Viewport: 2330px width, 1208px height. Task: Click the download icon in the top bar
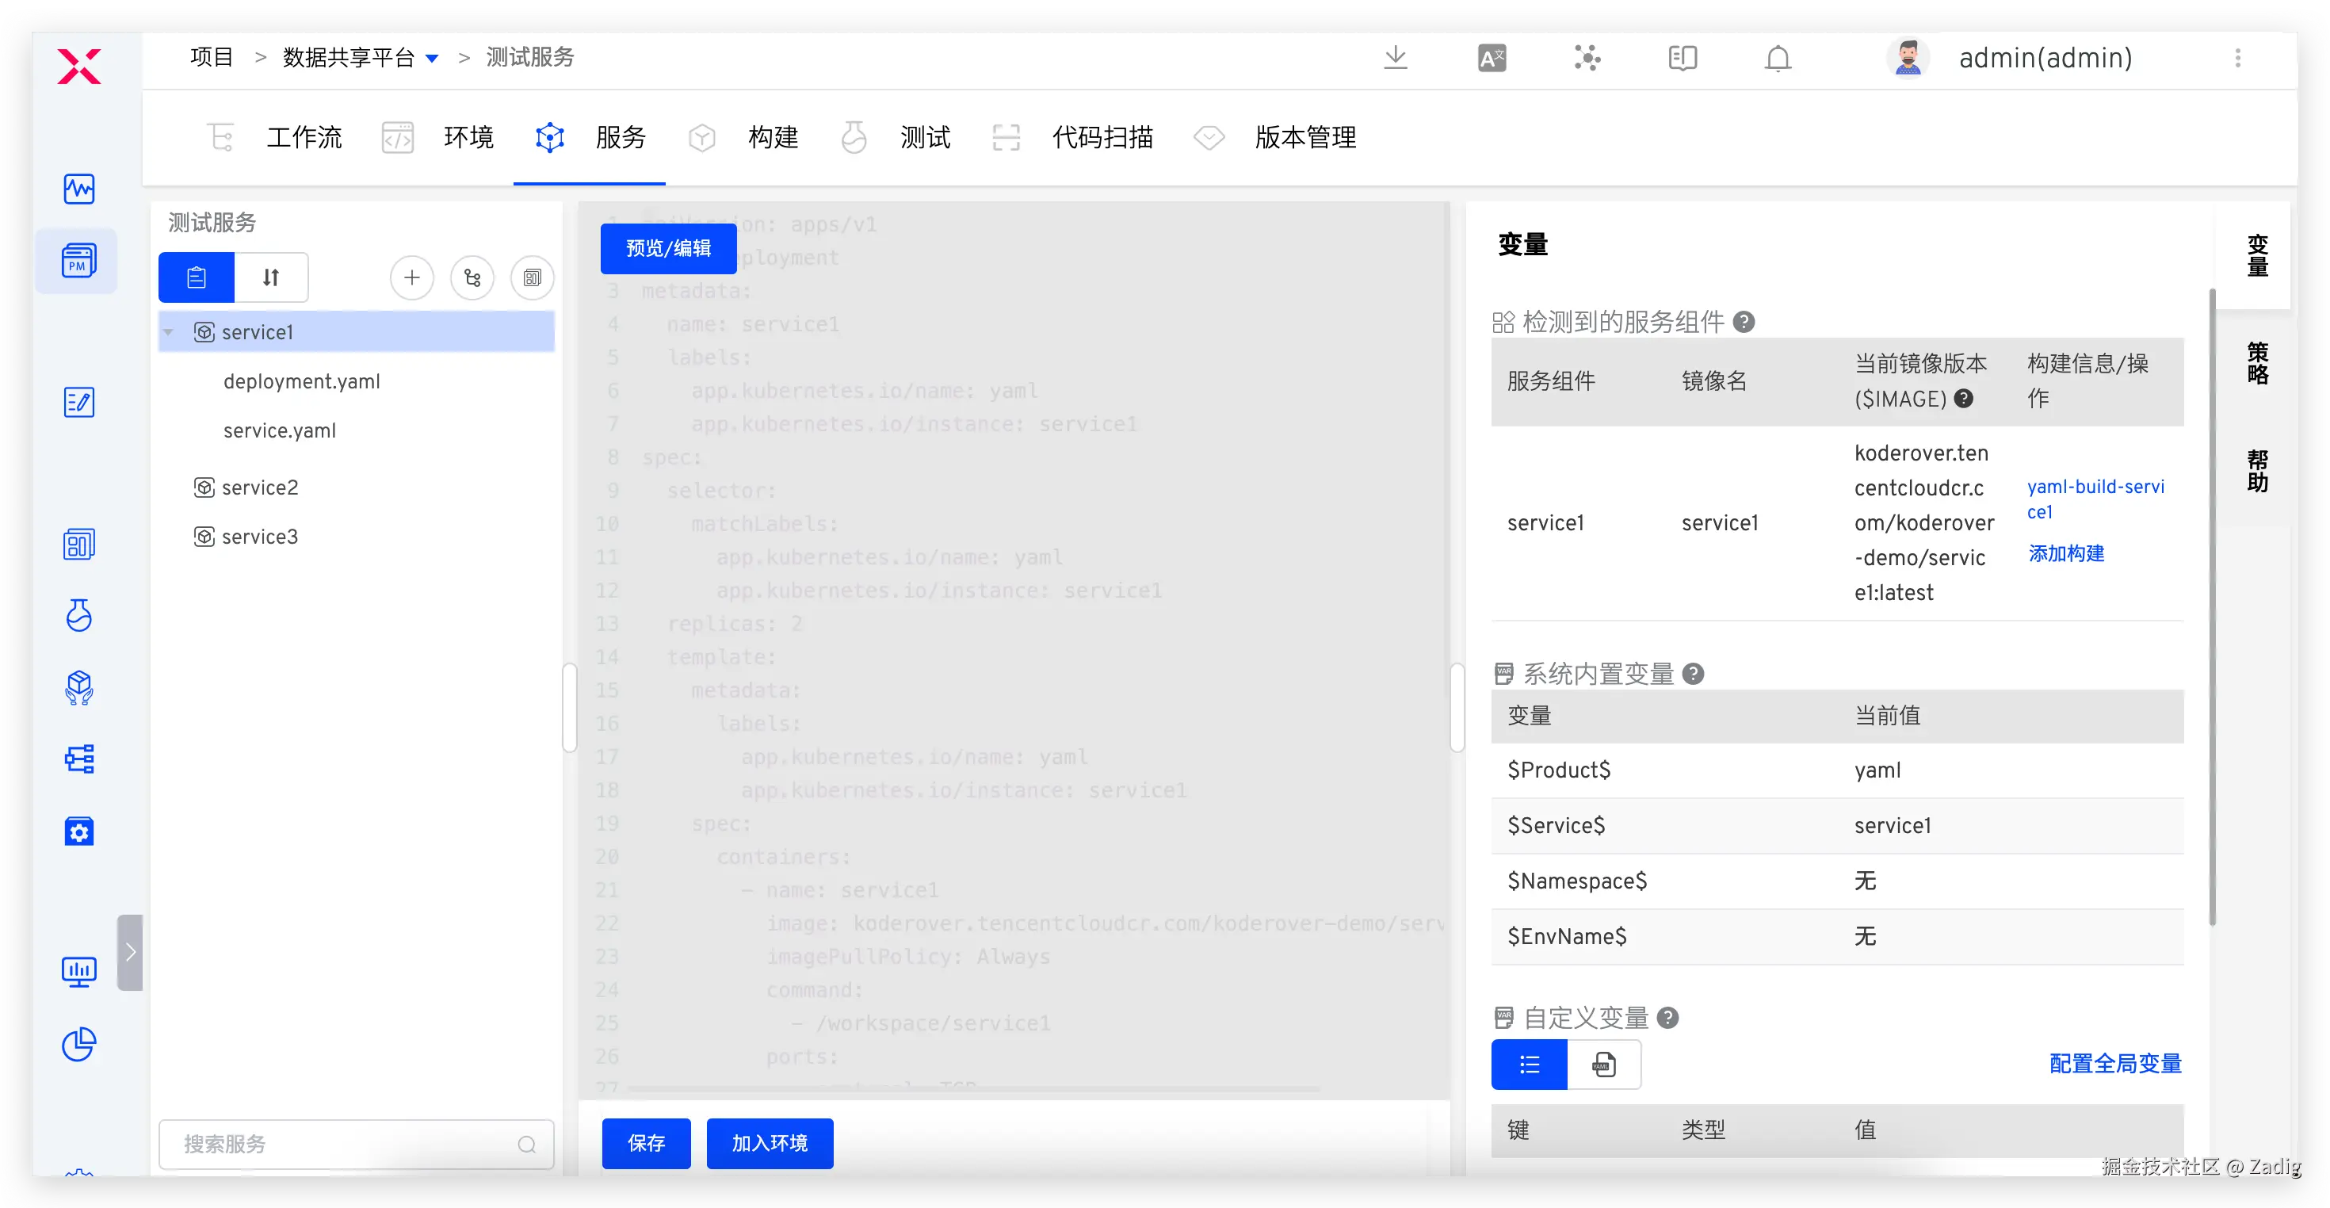point(1395,58)
